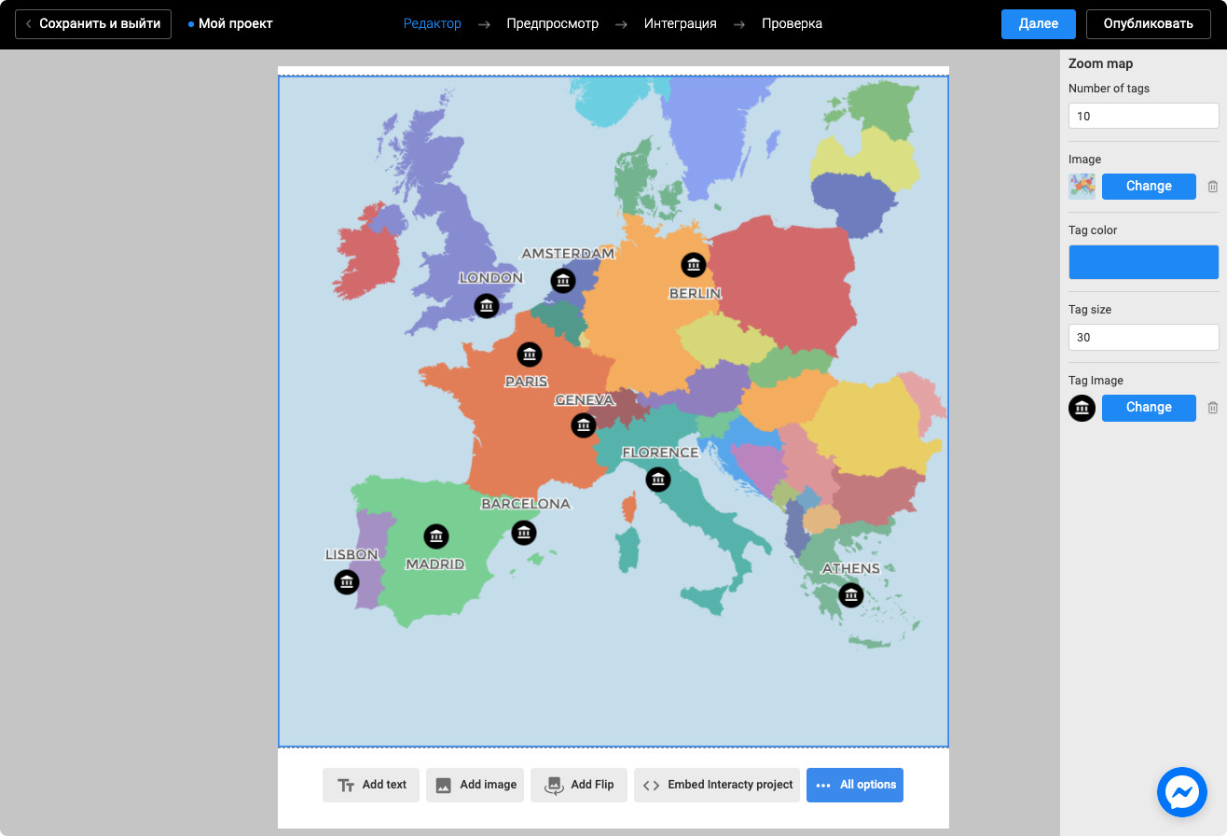Select the Madrid map tag icon

tap(436, 536)
